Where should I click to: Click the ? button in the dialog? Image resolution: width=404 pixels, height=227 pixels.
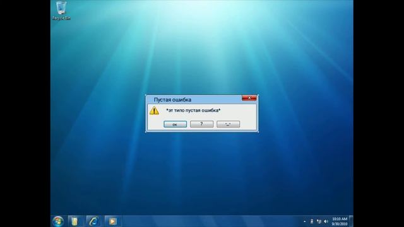(x=202, y=124)
